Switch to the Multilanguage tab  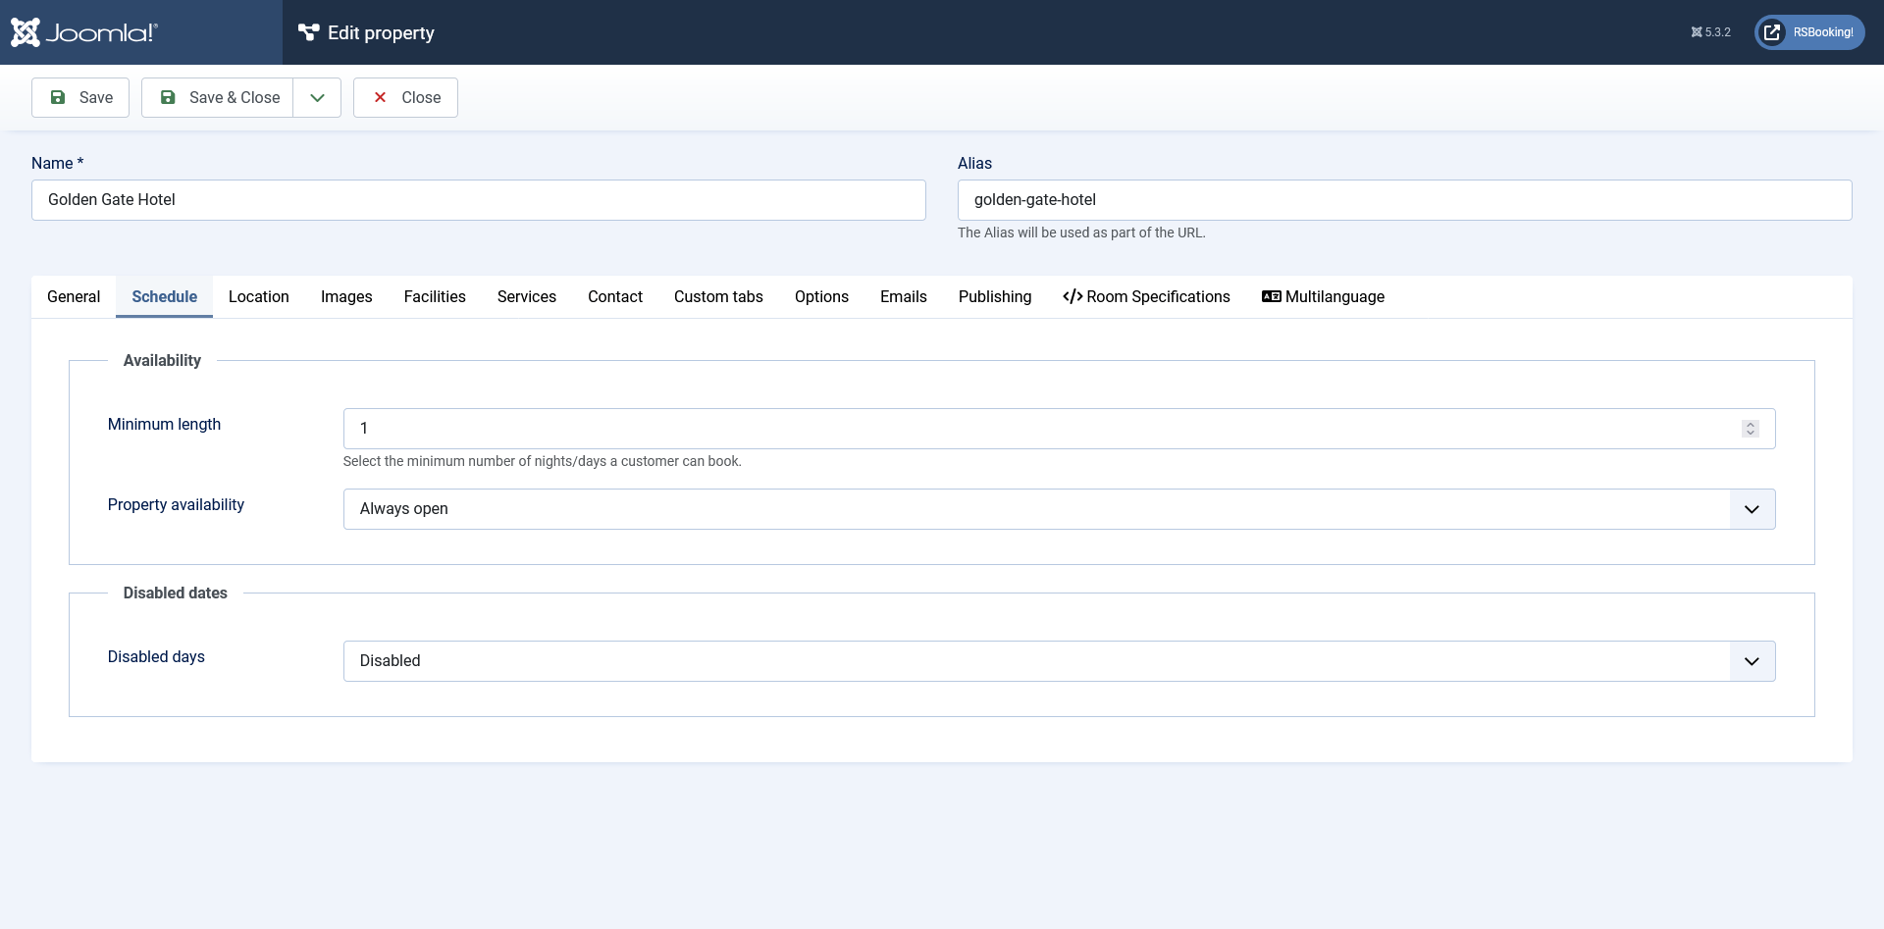(1323, 296)
